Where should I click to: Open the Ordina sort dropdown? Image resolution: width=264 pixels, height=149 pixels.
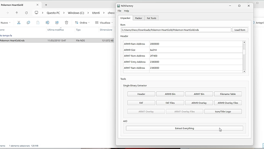coord(82,23)
